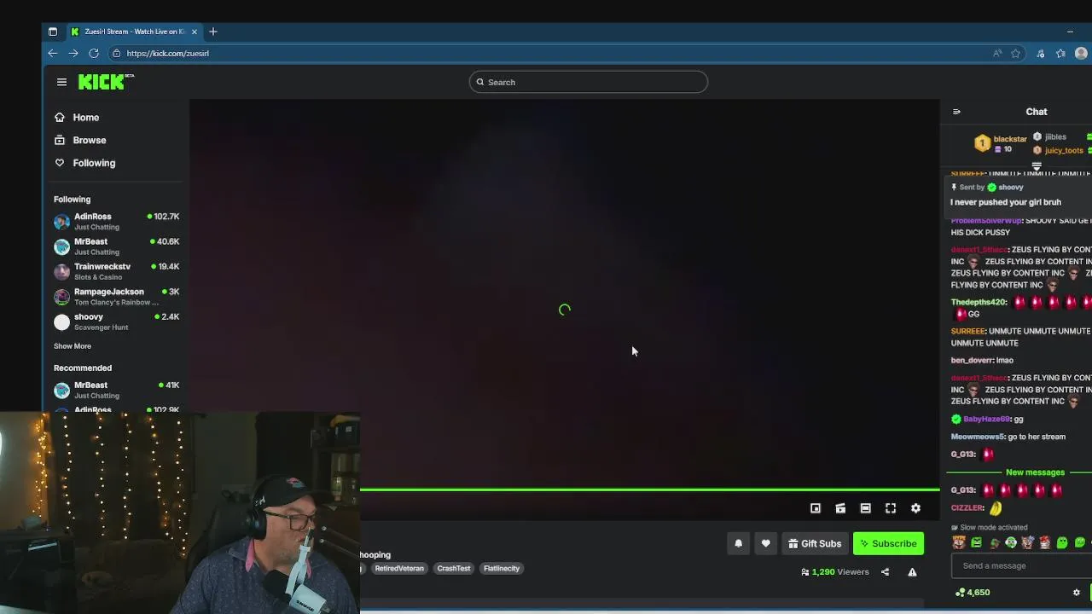Toggle stream notifications bell

pos(739,543)
